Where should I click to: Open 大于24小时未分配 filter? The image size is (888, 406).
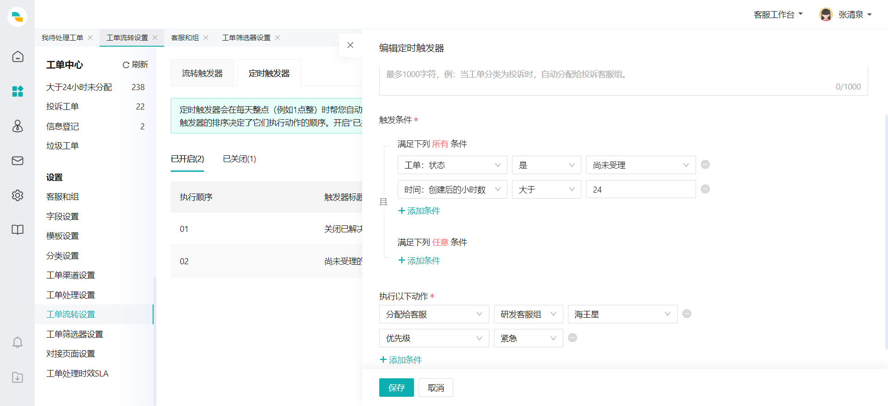coord(95,87)
